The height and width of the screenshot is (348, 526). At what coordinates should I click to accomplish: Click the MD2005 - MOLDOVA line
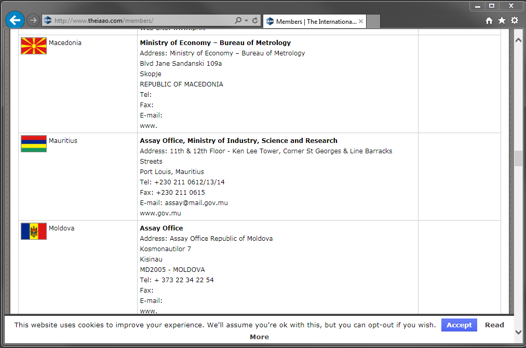[x=172, y=270]
